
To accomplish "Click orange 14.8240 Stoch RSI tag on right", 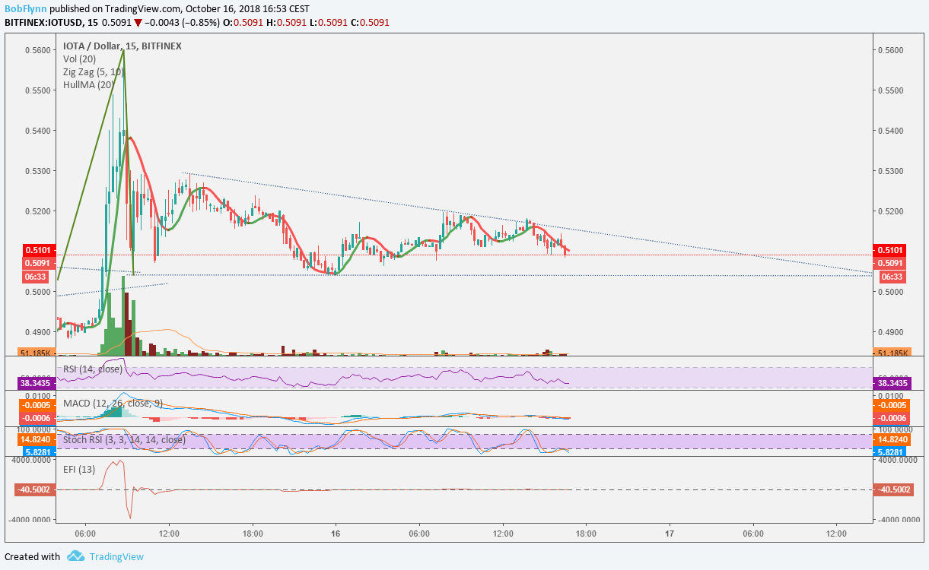I will pyautogui.click(x=891, y=439).
